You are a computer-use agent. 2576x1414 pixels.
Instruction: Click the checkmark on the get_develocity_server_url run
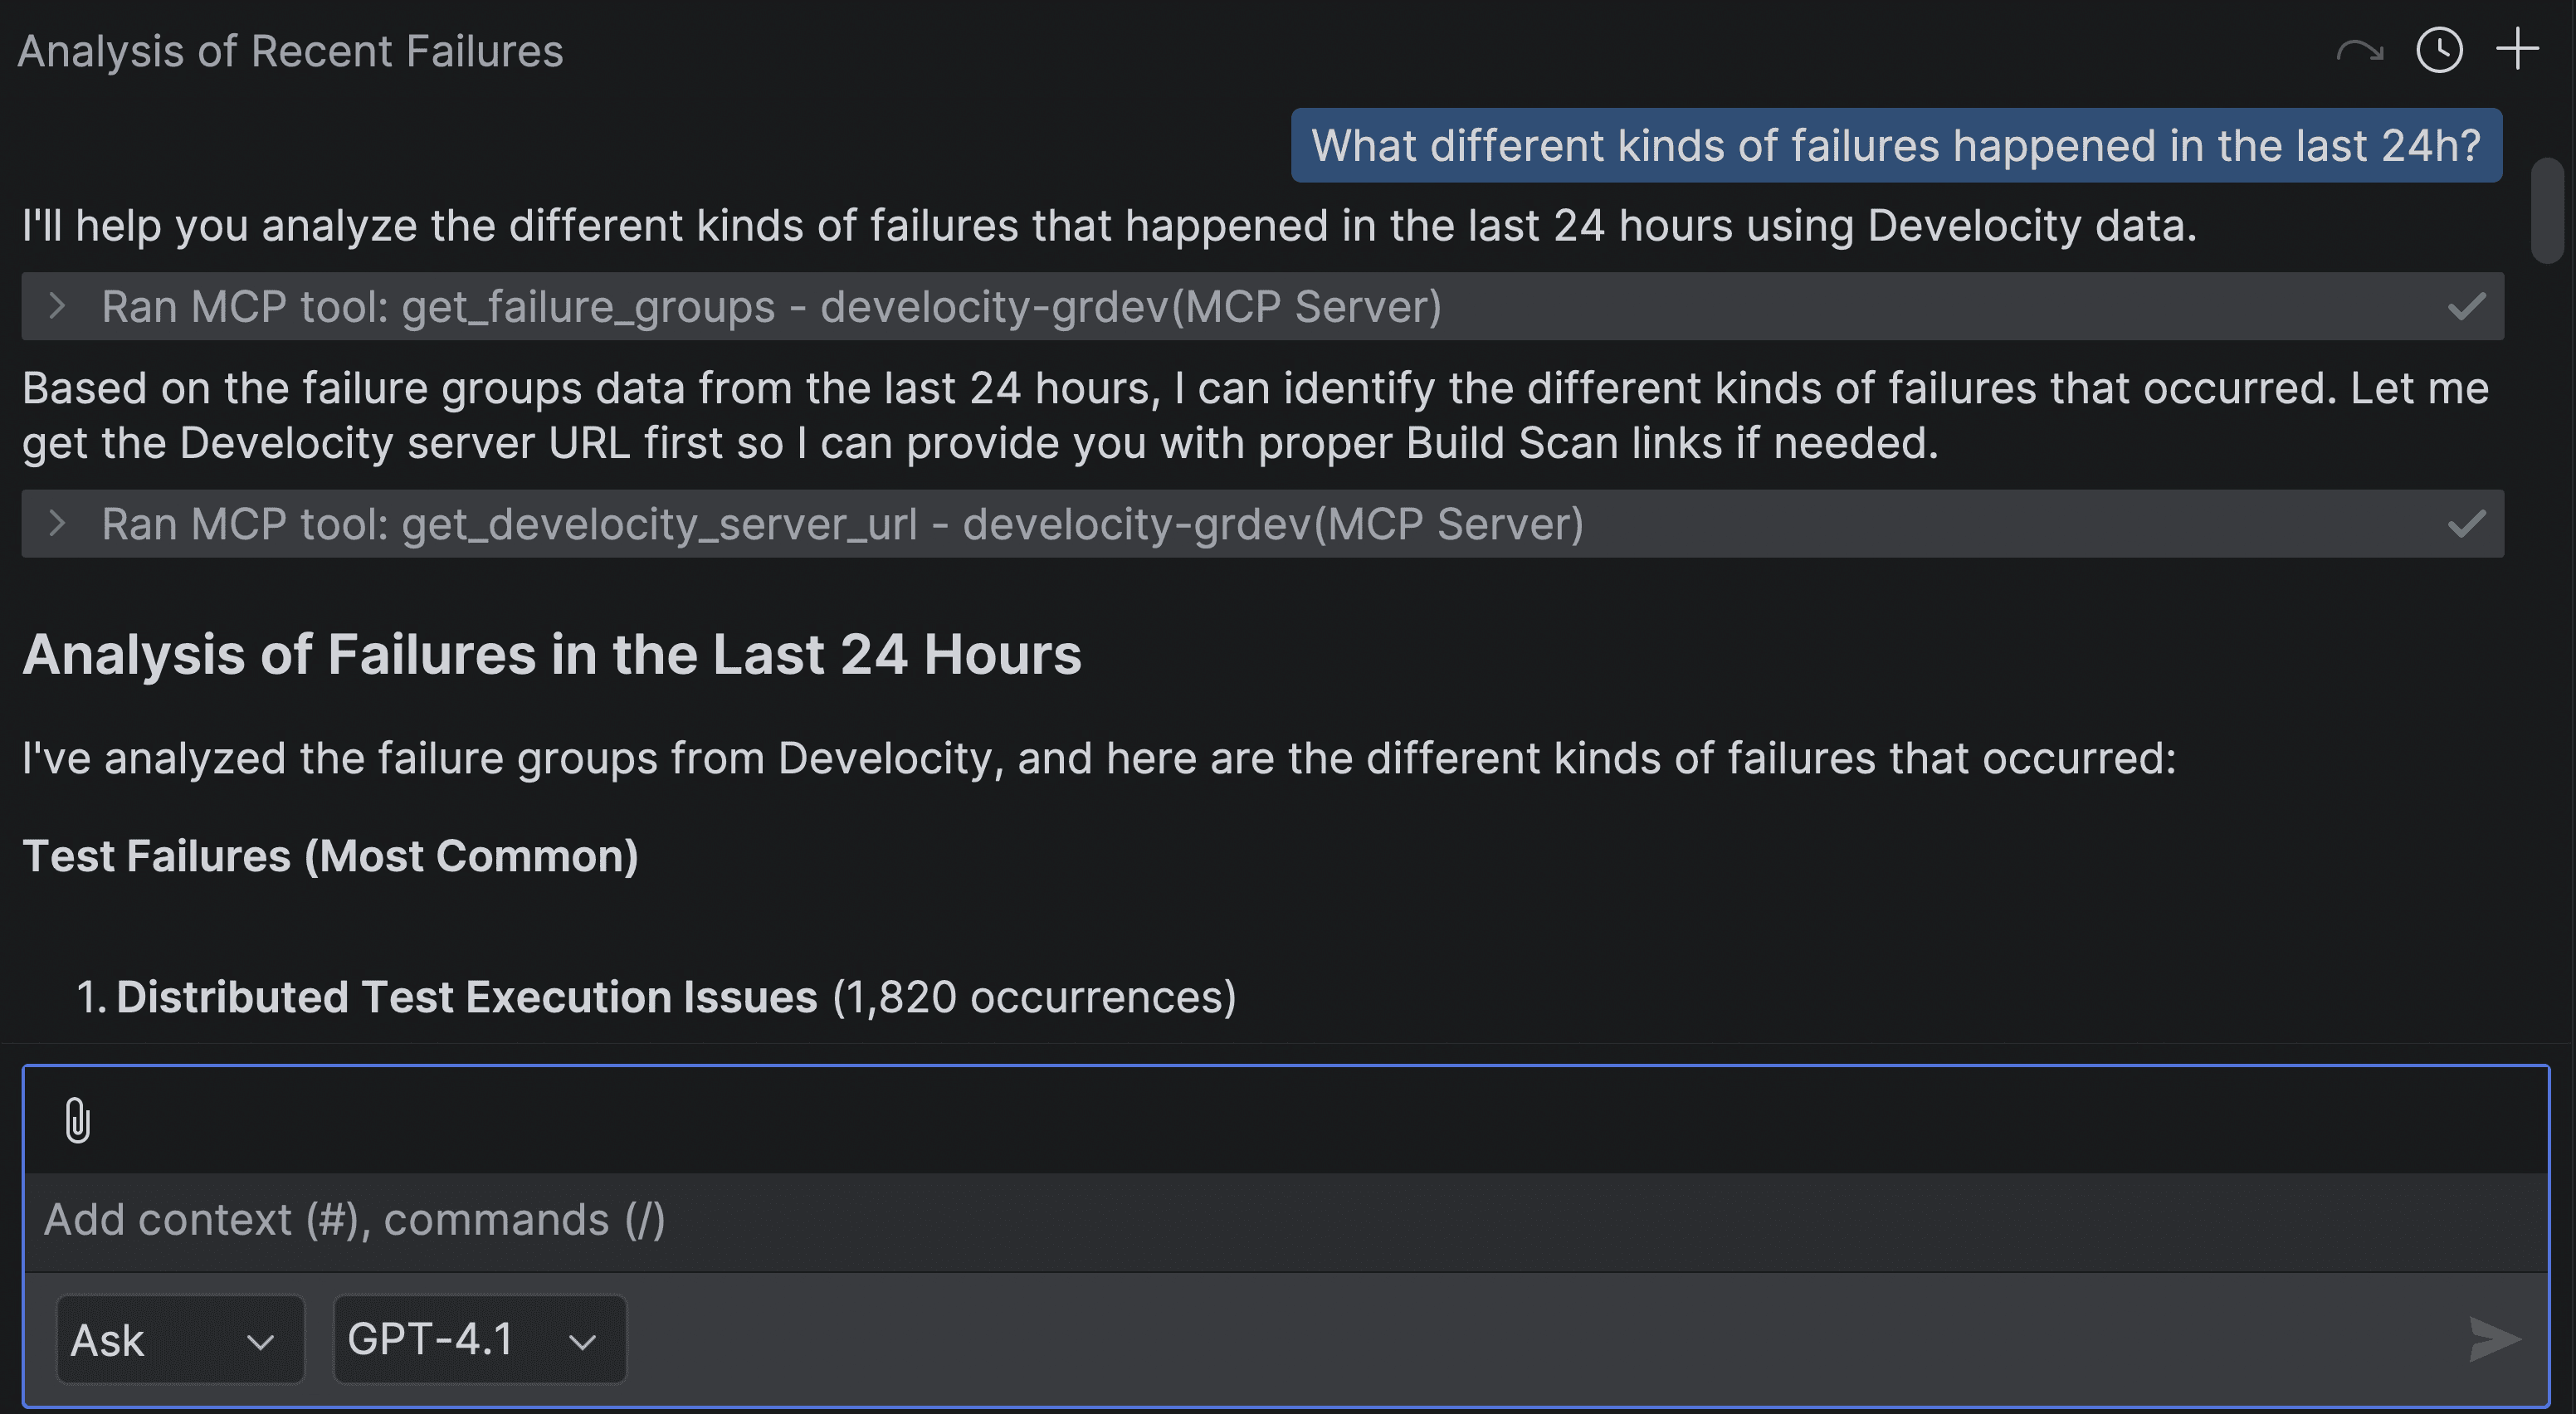coord(2466,523)
